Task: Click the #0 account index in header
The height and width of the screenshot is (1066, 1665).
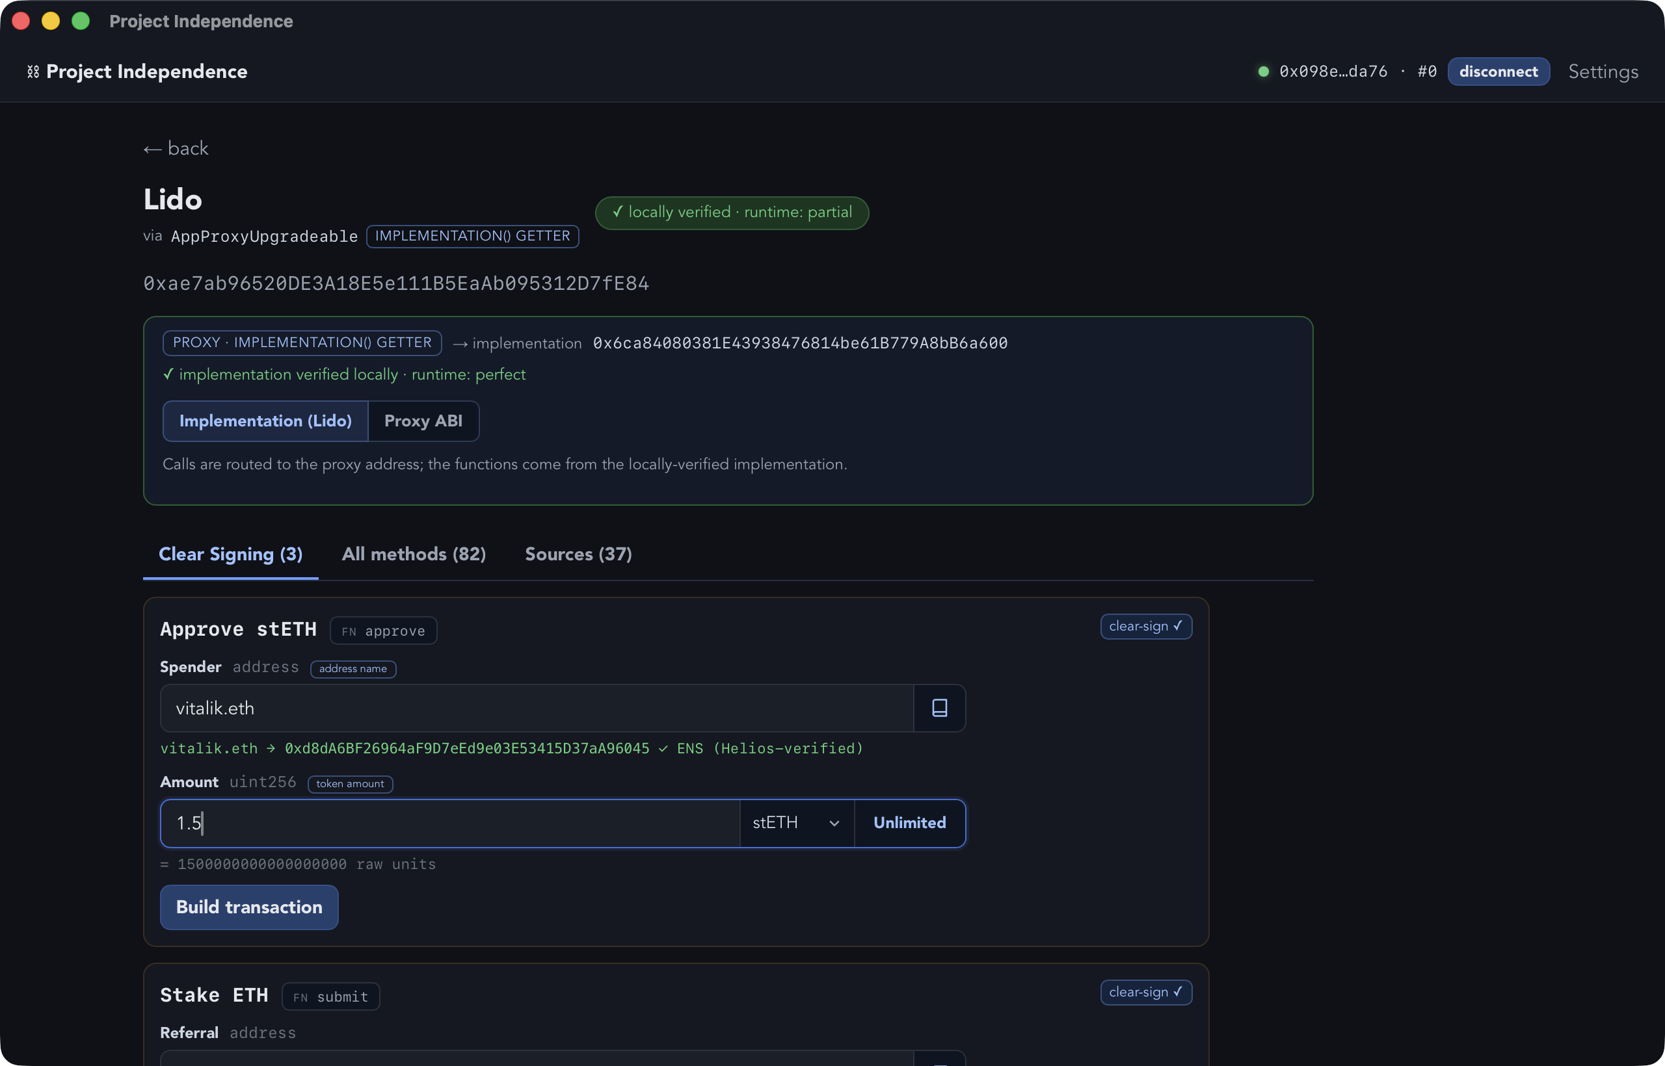Action: click(x=1427, y=71)
